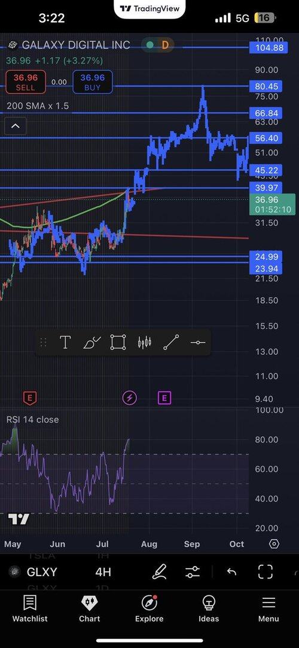Open the Chart tab

[x=90, y=609]
